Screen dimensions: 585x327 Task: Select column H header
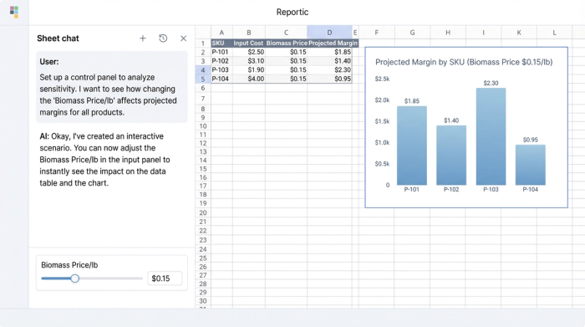[x=448, y=33]
